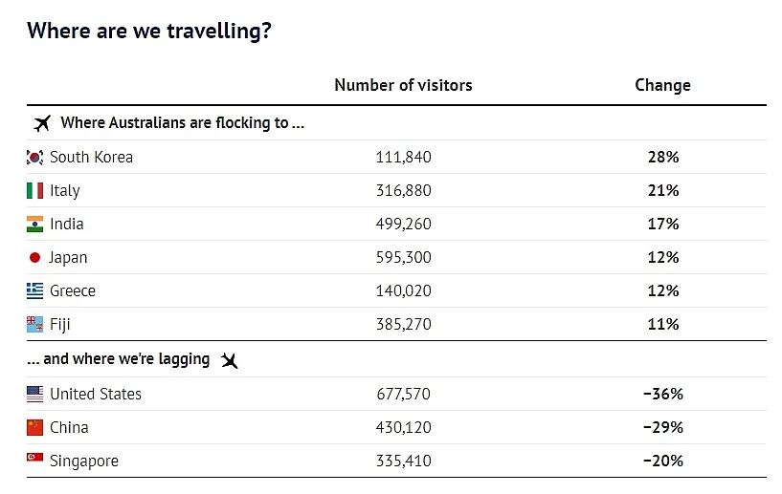Select the South Korea country name
The width and height of the screenshot is (782, 494).
[x=91, y=158]
